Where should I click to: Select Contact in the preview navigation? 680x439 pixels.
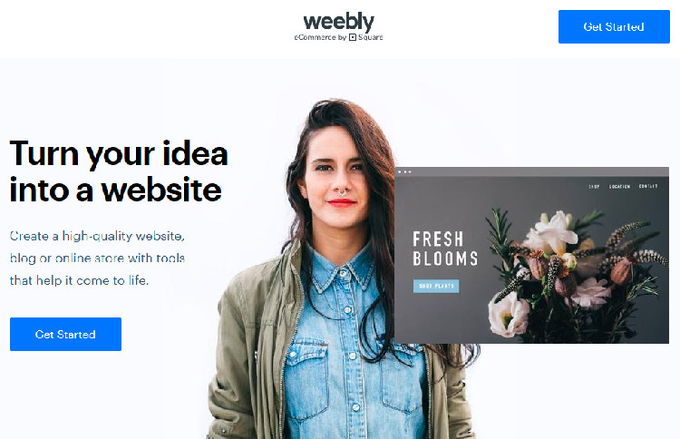click(x=648, y=186)
